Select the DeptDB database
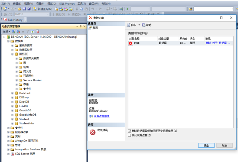 pos(24,102)
